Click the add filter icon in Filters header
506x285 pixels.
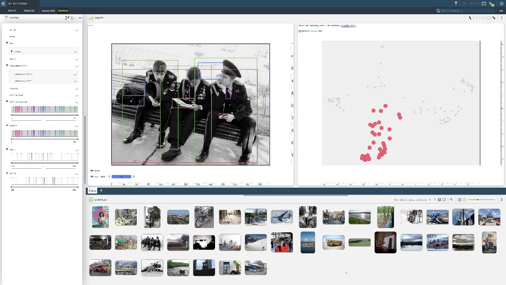pyautogui.click(x=67, y=18)
